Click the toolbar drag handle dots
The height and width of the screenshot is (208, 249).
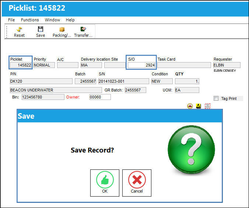click(7, 32)
